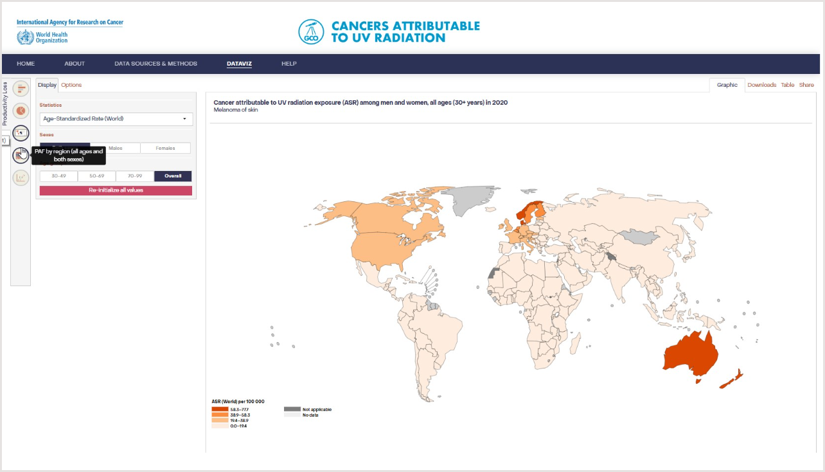825x472 pixels.
Task: Click the GCO telescope logo
Action: click(310, 32)
